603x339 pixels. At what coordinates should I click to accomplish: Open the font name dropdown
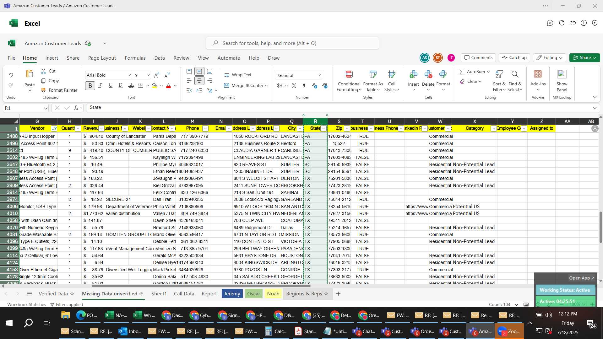point(129,75)
